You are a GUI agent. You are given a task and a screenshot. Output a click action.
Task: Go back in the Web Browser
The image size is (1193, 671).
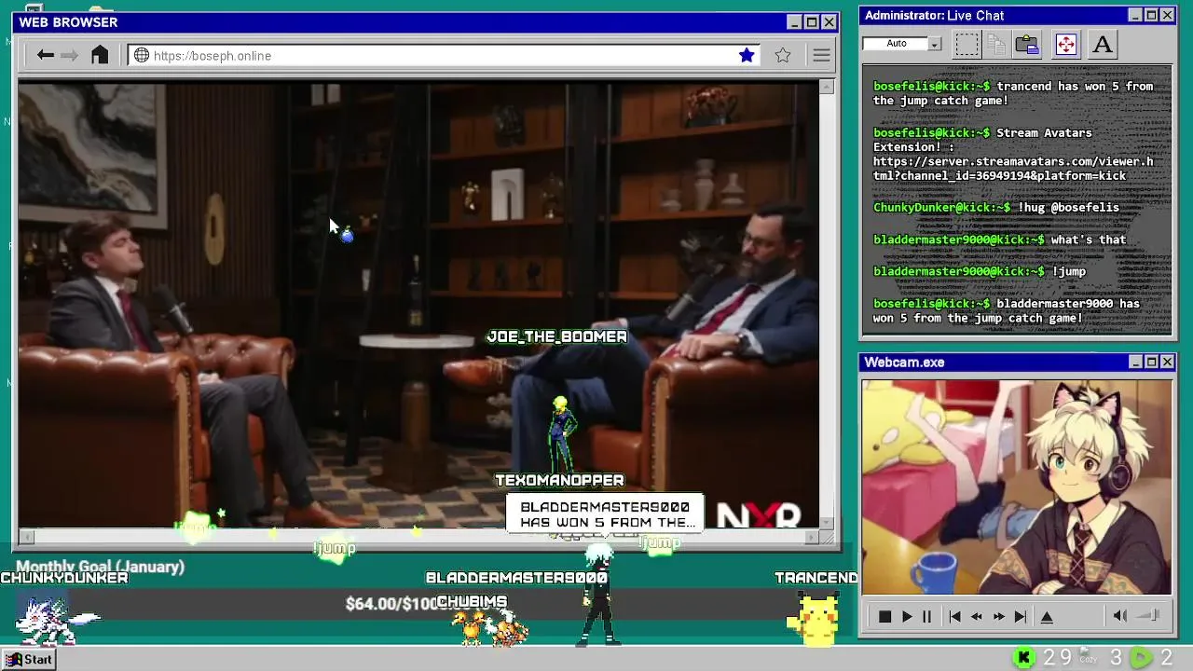[x=45, y=56]
